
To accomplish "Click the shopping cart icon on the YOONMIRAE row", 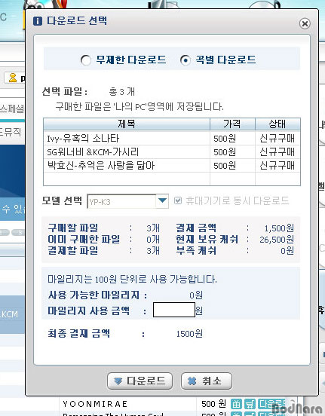I will [x=250, y=404].
